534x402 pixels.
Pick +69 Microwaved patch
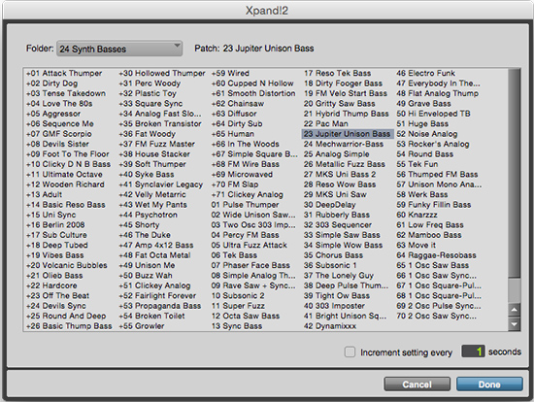point(242,175)
